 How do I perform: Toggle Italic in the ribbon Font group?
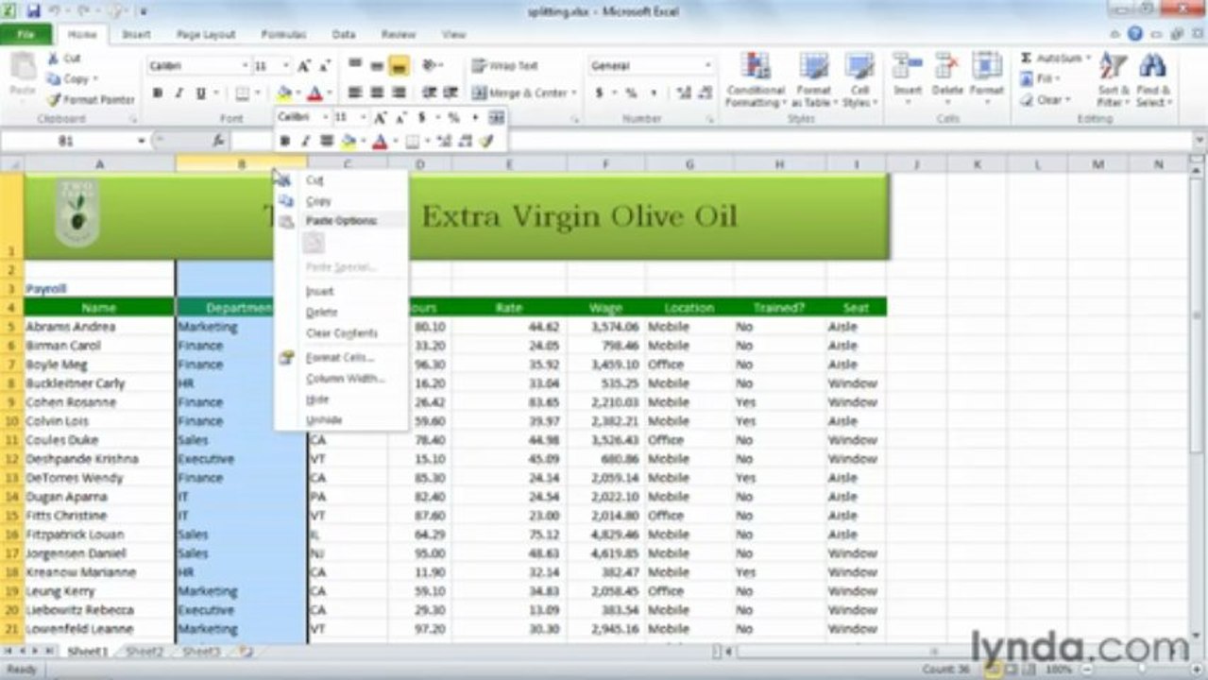click(179, 93)
